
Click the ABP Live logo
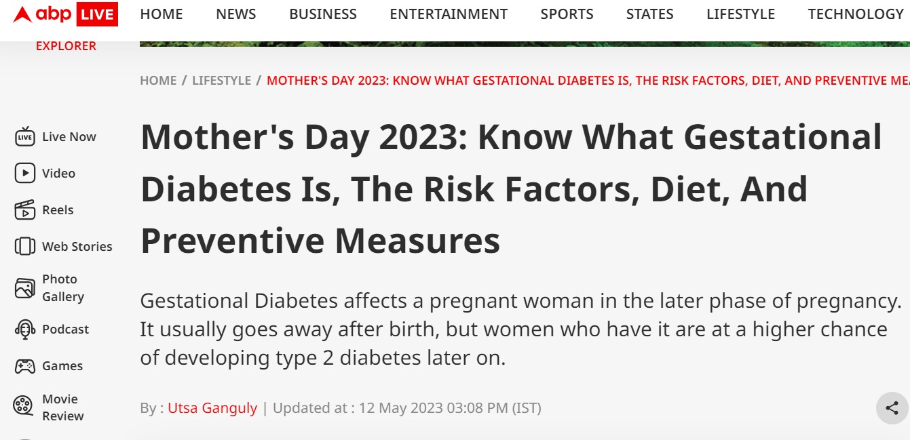click(66, 14)
